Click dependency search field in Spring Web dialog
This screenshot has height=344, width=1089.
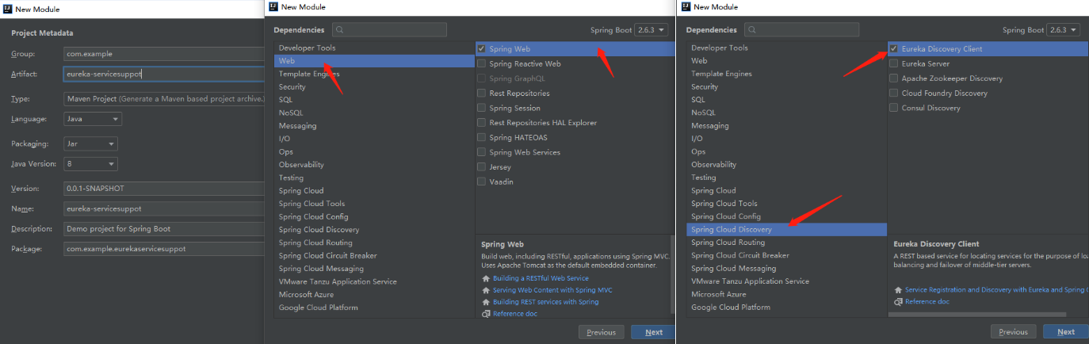point(389,30)
